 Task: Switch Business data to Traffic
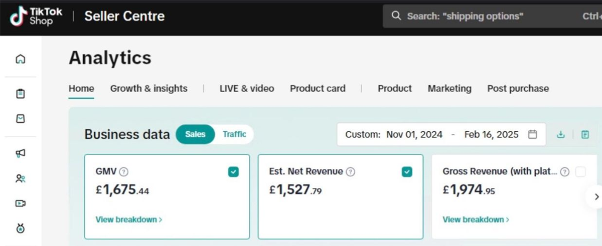tap(234, 134)
